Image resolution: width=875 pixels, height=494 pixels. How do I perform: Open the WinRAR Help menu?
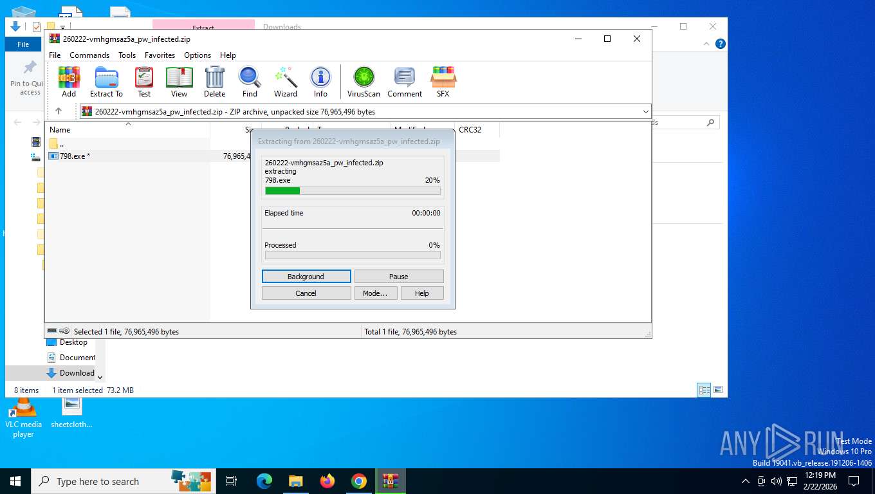[x=228, y=55]
